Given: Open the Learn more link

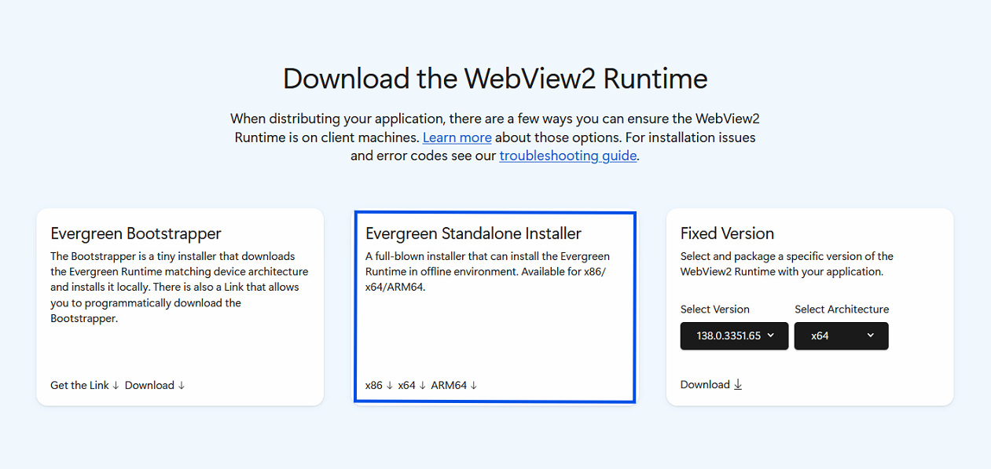Looking at the screenshot, I should (457, 137).
